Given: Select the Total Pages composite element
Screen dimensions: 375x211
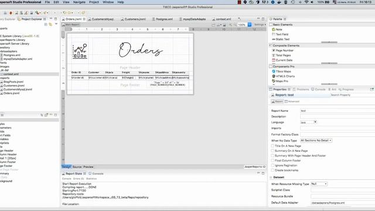Looking at the screenshot, I should pyautogui.click(x=281, y=55).
